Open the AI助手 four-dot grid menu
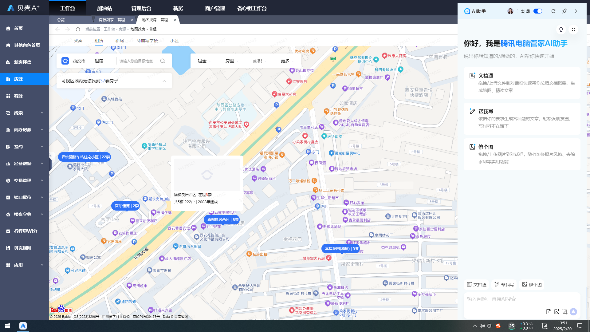This screenshot has height=332, width=590. 573,30
